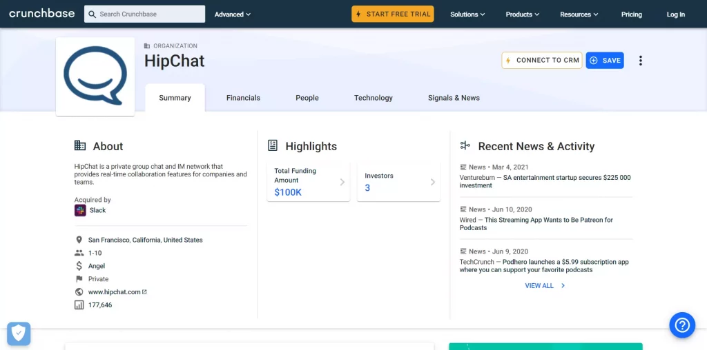Click the chevron on Total Funding Amount card
Image resolution: width=707 pixels, height=350 pixels.
click(x=342, y=182)
